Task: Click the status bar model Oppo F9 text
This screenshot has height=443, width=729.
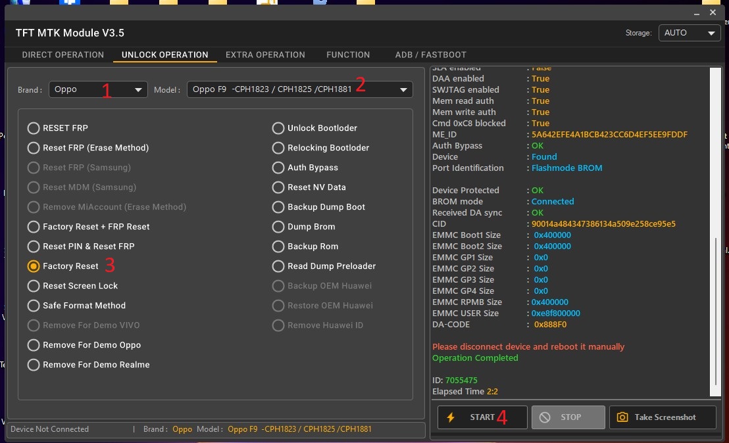Action: 299,429
